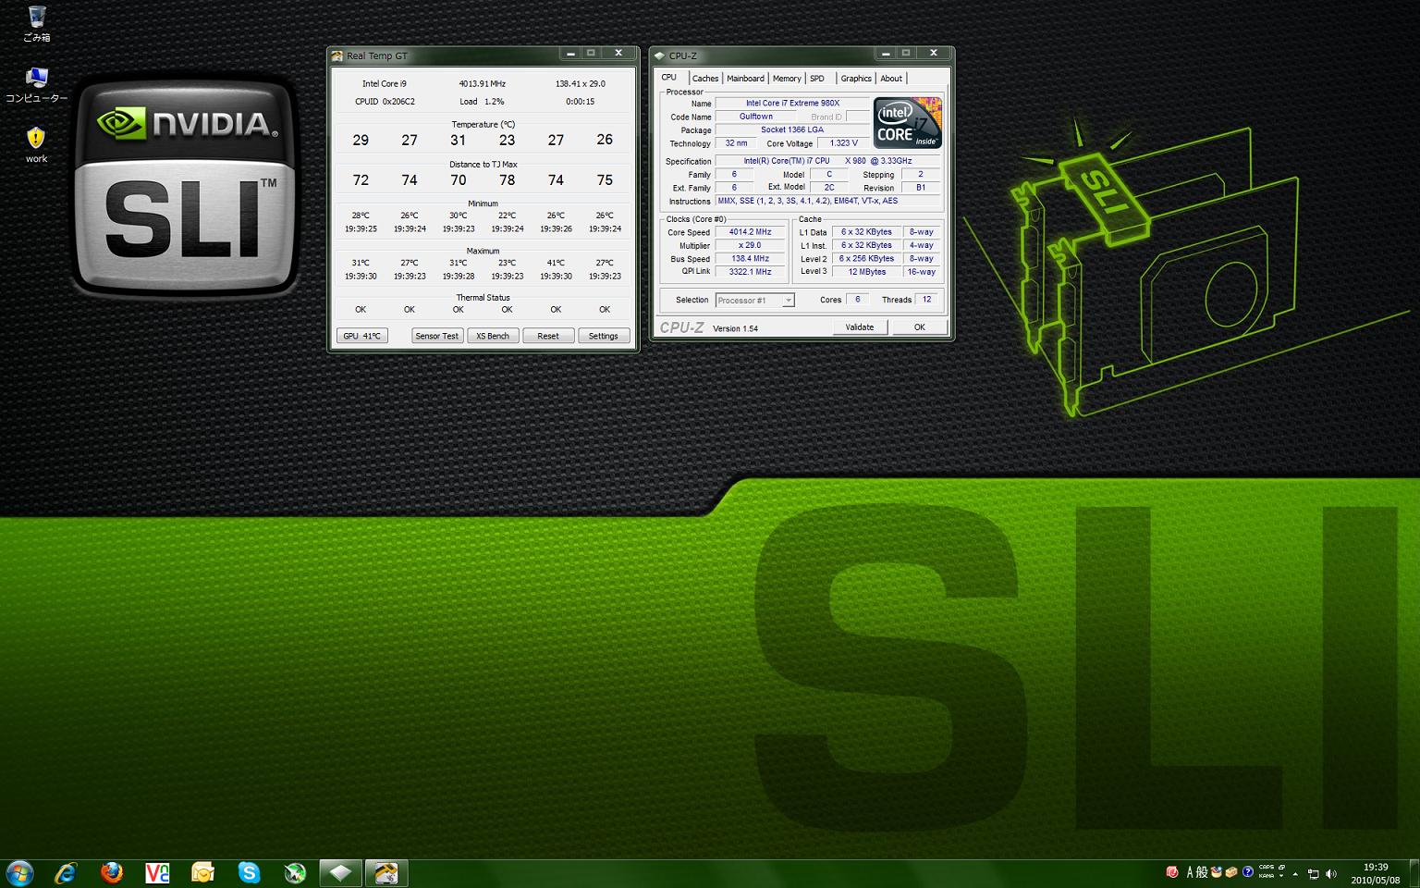
Task: Click the Package value Socket 1366 LGA
Action: point(793,129)
